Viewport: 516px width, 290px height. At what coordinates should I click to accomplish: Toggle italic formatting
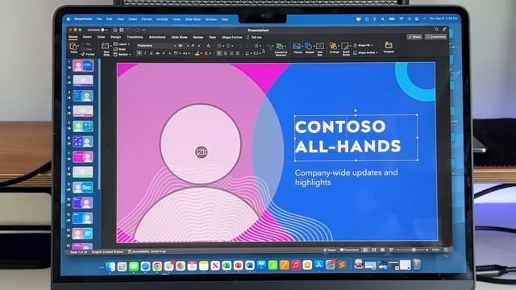pyautogui.click(x=145, y=53)
